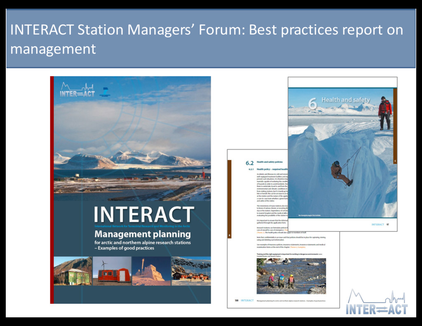Click page number '97' on chapter page
Image resolution: width=422 pixels, height=326 pixels.
coord(388,225)
